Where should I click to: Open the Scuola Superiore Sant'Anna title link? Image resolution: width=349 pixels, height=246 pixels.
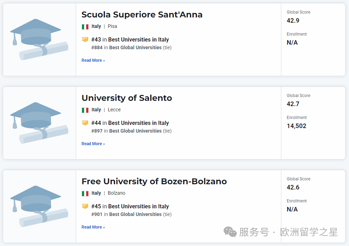point(142,15)
